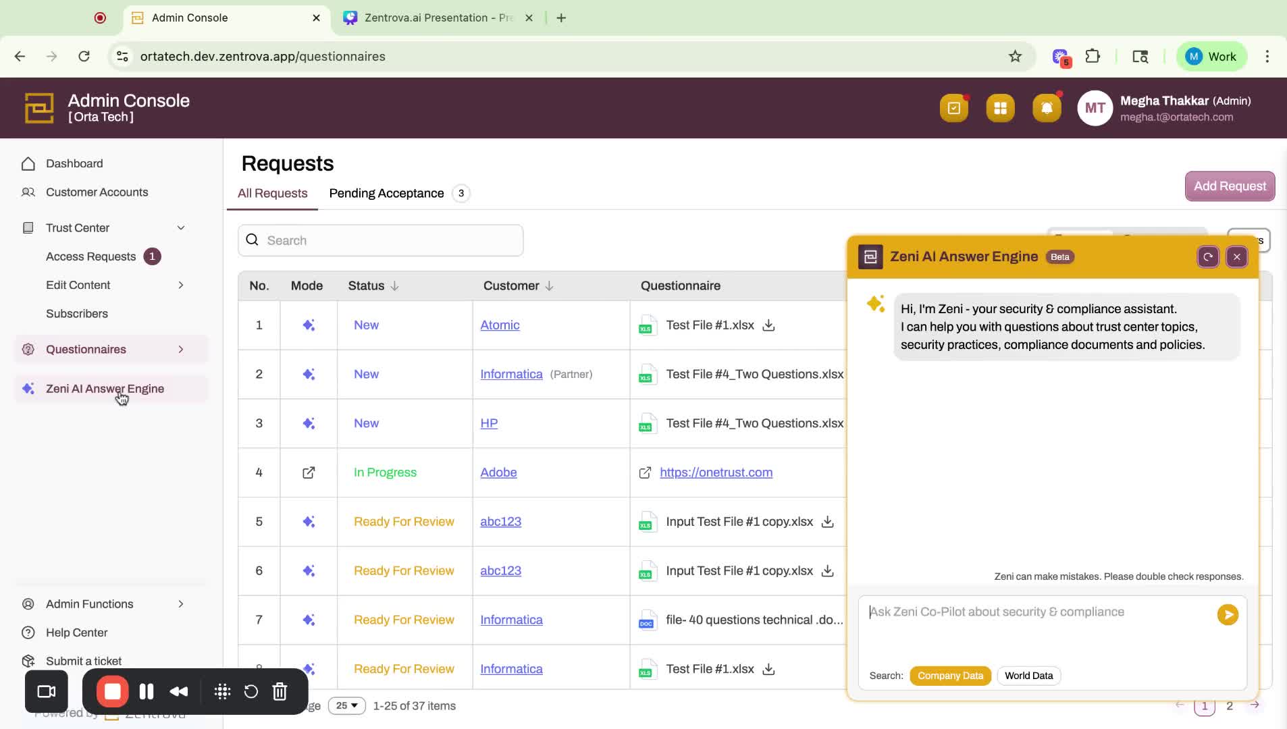Open the browser extensions puzzle icon

point(1093,57)
